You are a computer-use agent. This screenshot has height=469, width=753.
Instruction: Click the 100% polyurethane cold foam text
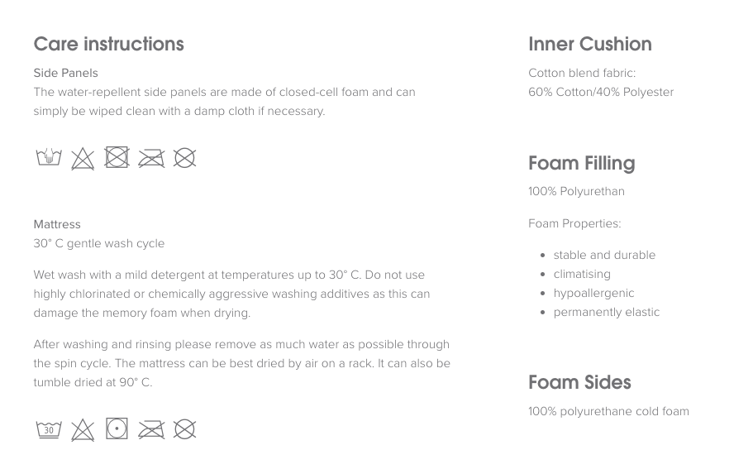(608, 411)
